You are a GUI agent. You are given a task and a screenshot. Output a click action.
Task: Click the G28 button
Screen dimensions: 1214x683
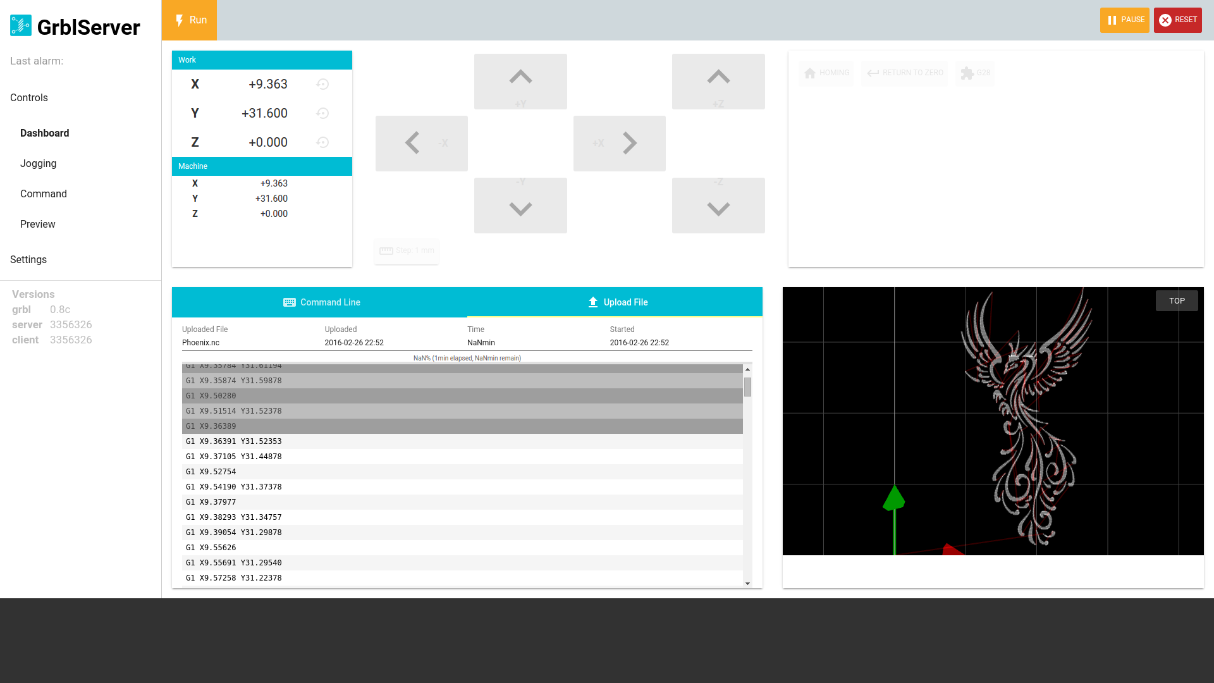(975, 73)
